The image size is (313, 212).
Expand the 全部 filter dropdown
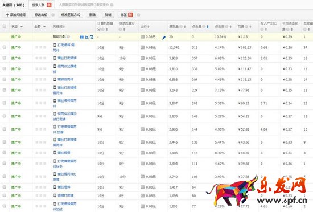(40, 26)
